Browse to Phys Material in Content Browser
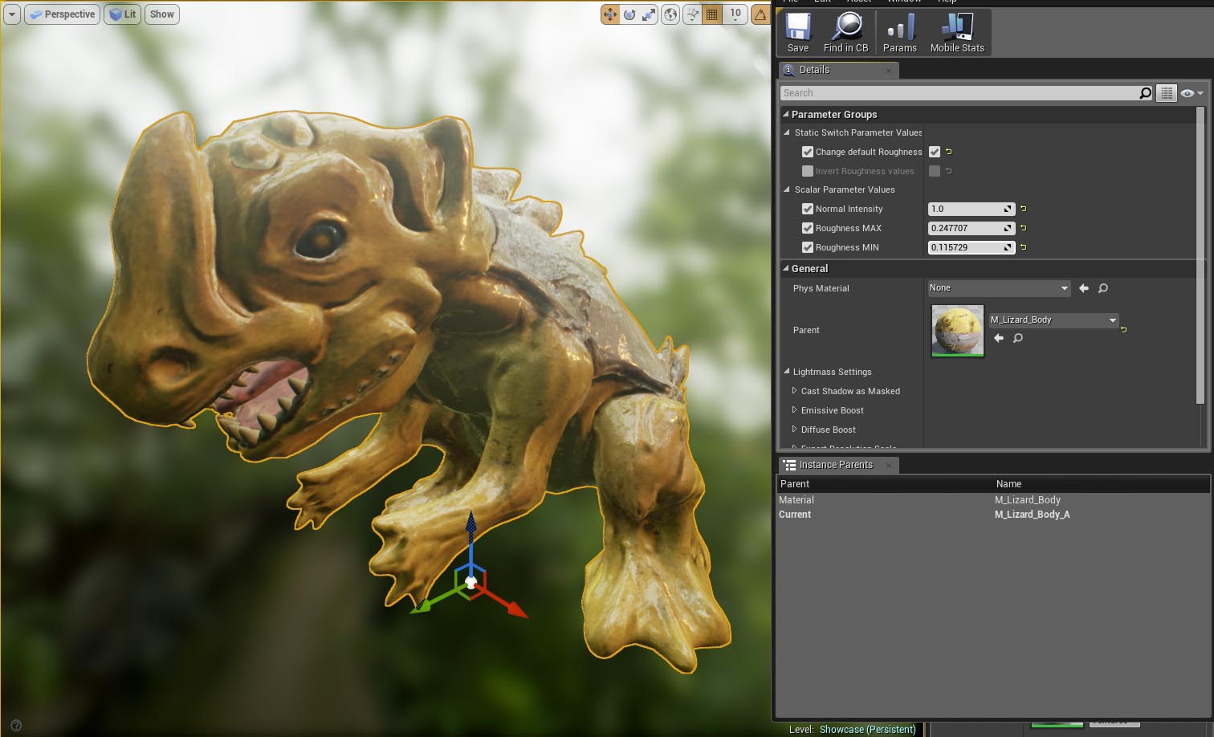This screenshot has height=737, width=1214. [1103, 288]
